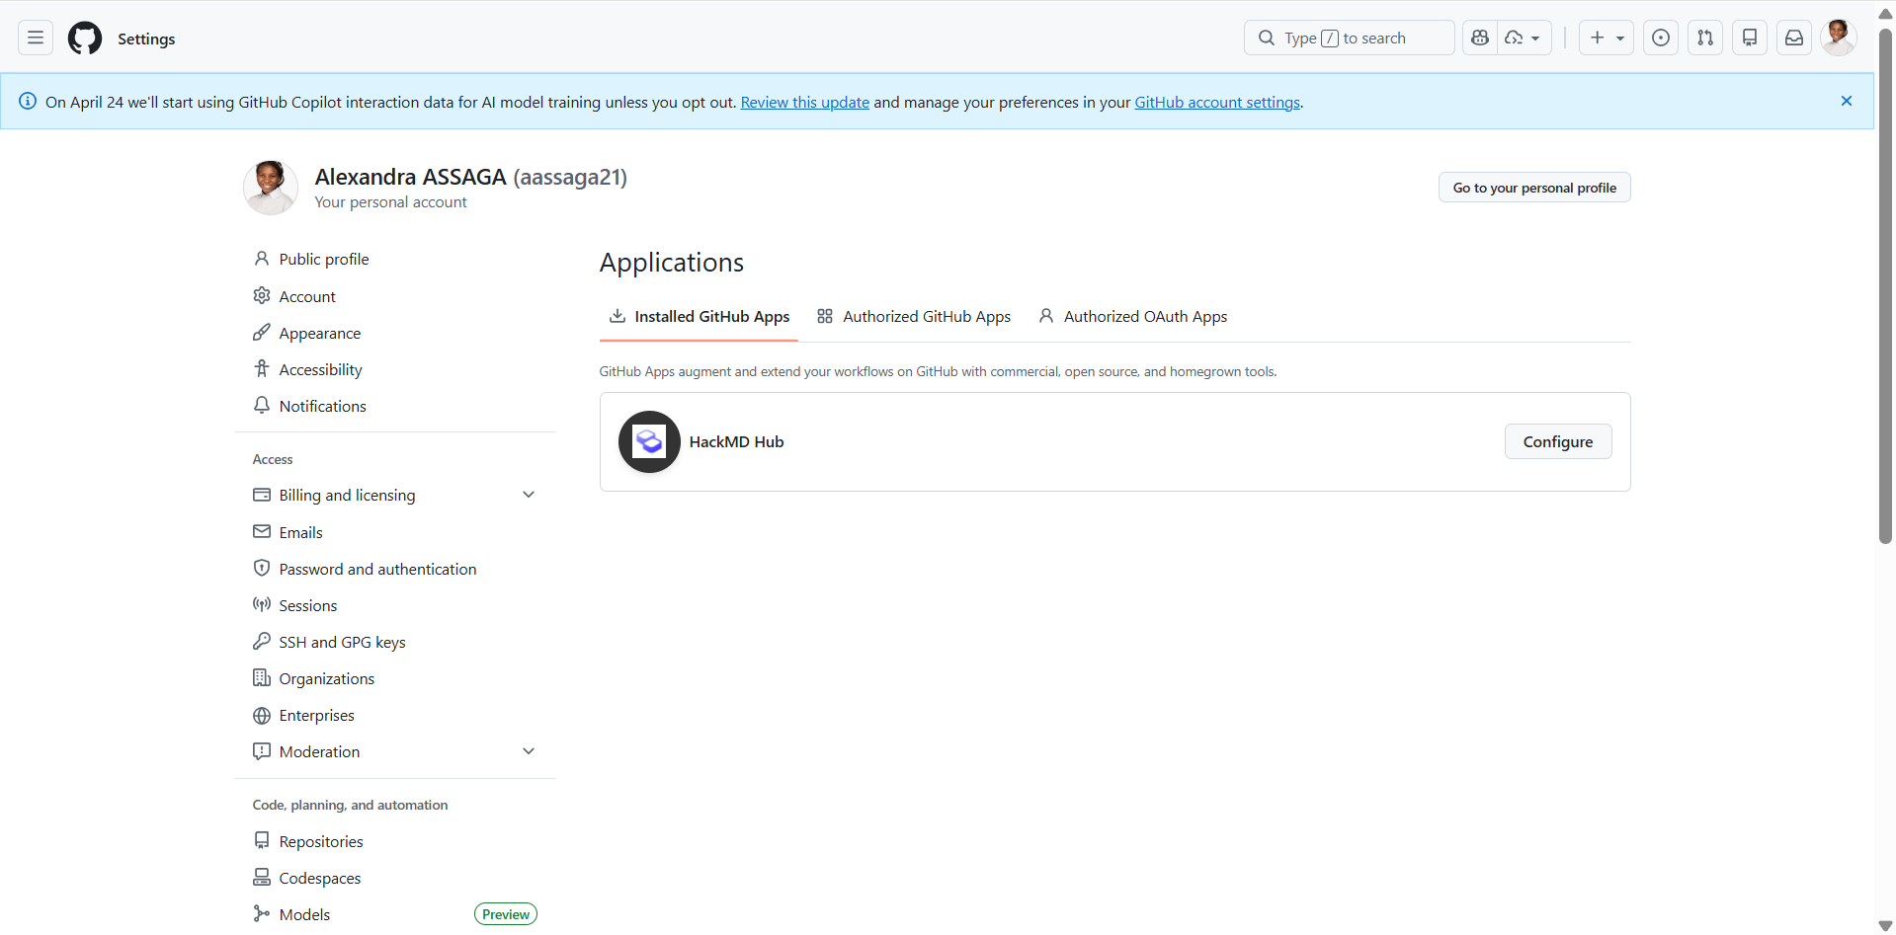The image size is (1896, 935).
Task: Open the Issues icon in header
Action: (x=1661, y=38)
